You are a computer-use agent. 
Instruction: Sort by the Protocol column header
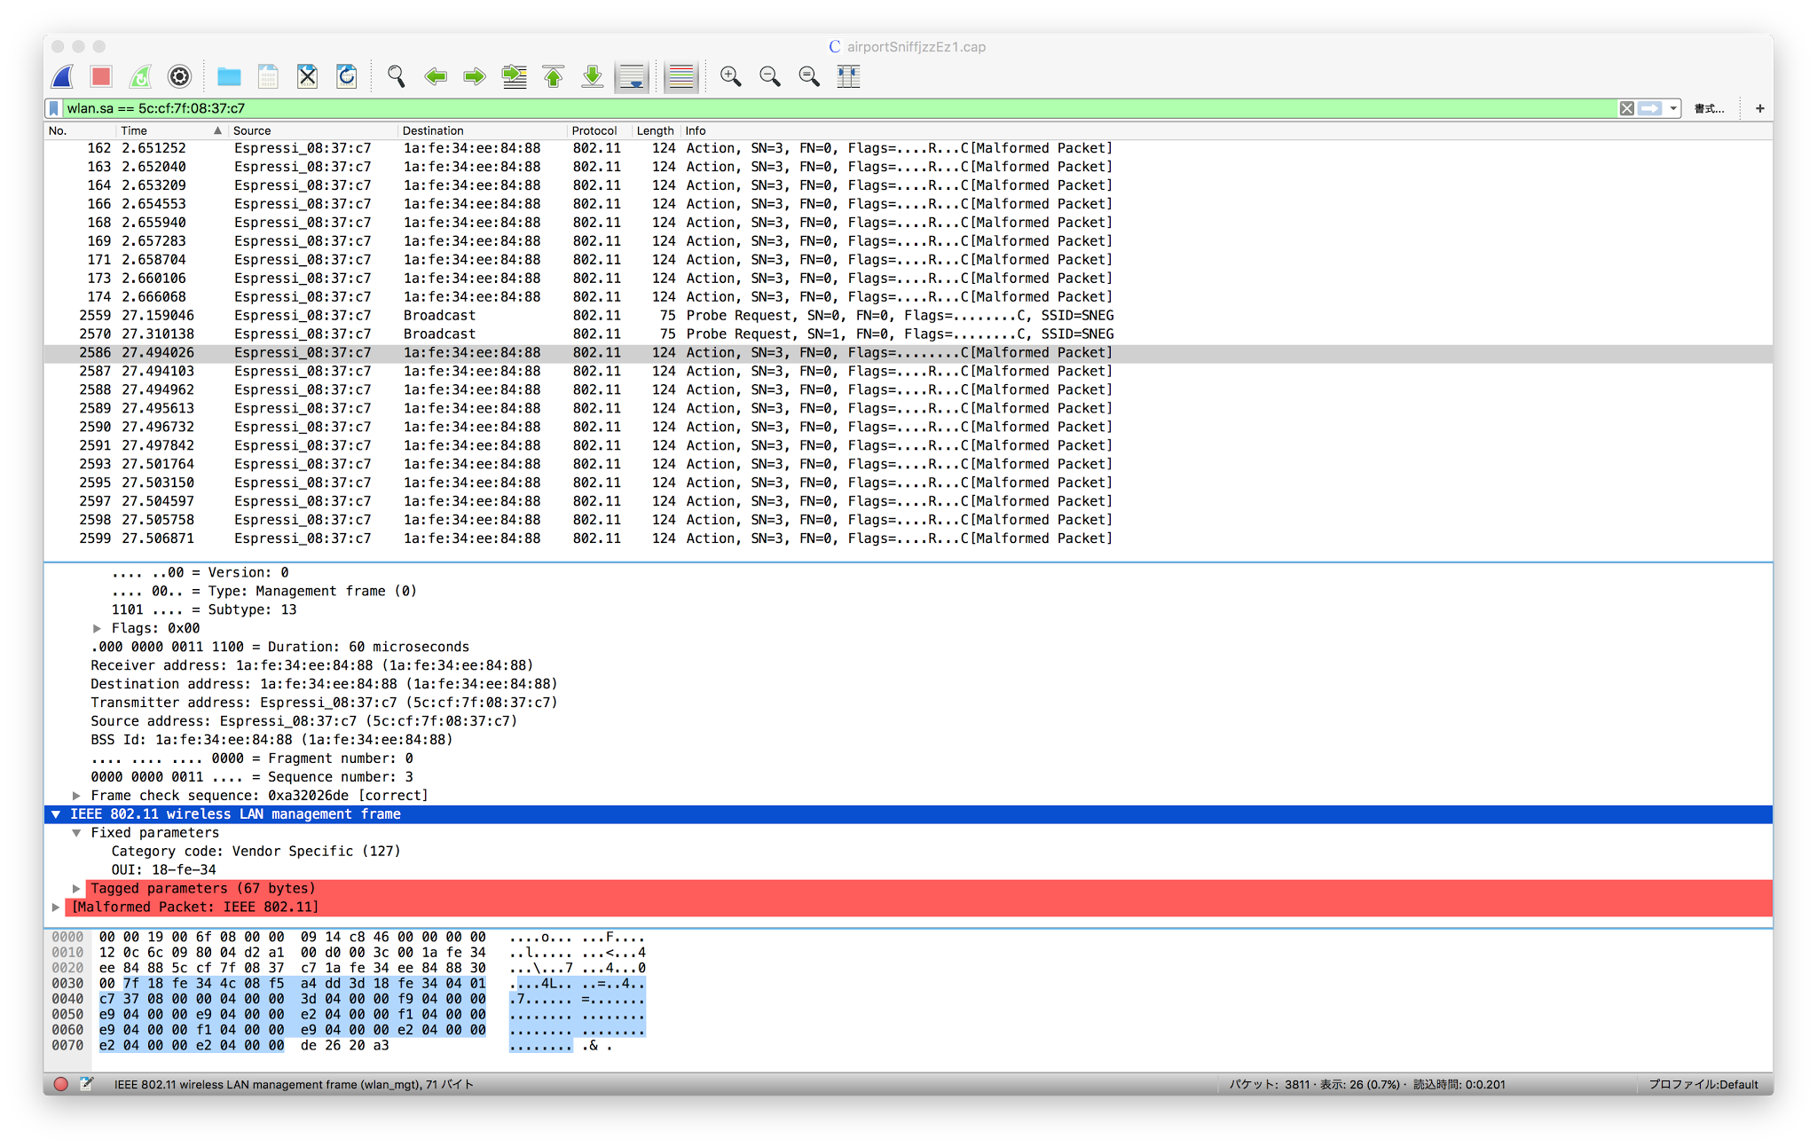[594, 130]
